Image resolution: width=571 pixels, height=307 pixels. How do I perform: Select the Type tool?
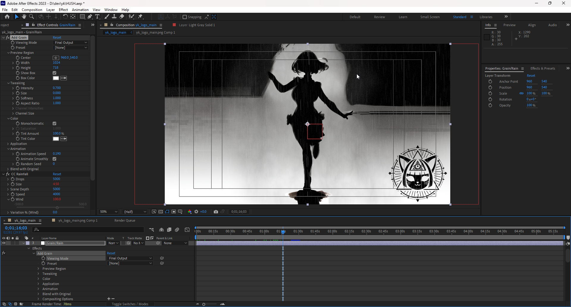[x=97, y=17]
